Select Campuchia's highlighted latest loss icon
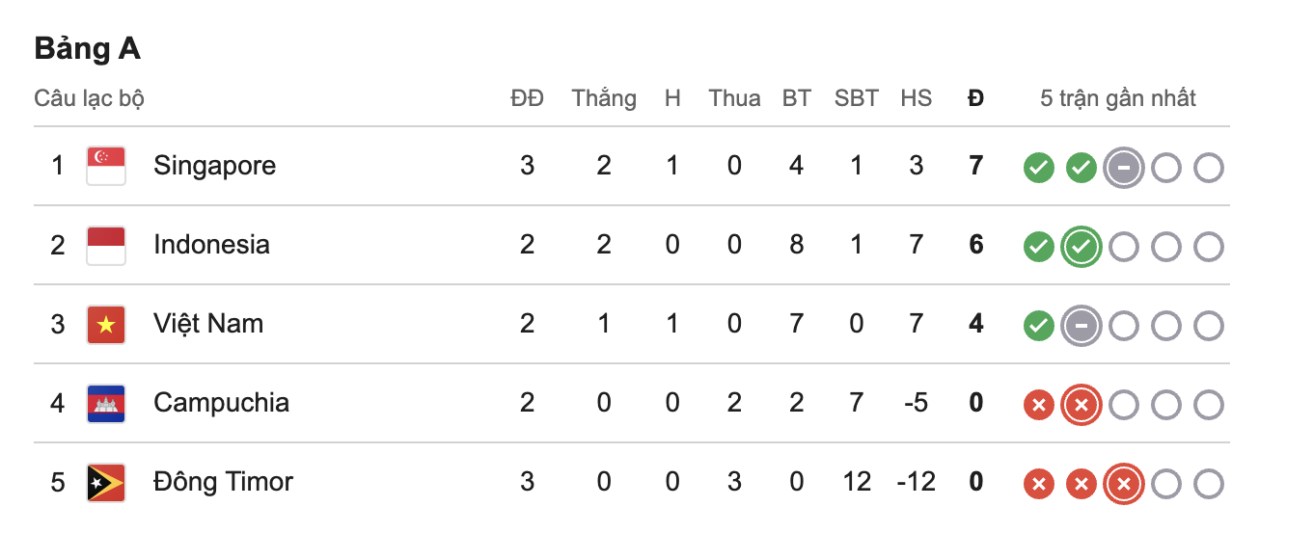 (1081, 406)
